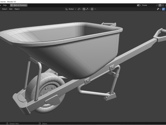Toggle the viewport overlay icon

163,9
